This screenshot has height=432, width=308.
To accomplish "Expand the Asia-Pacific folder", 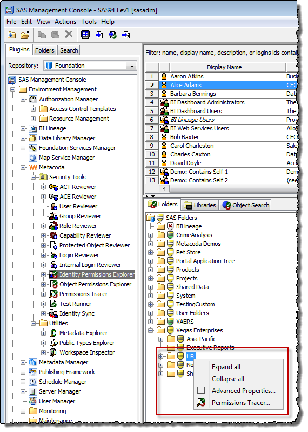I will [x=161, y=339].
